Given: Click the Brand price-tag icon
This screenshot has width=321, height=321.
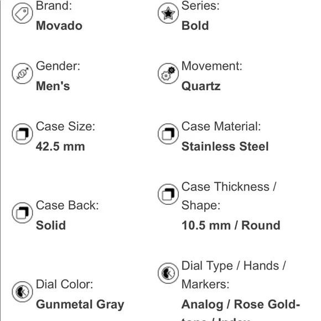Looking at the screenshot, I should click(22, 13).
